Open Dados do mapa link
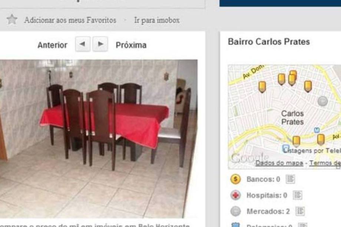Screen dimensions: 341x227 pyautogui.click(x=279, y=163)
